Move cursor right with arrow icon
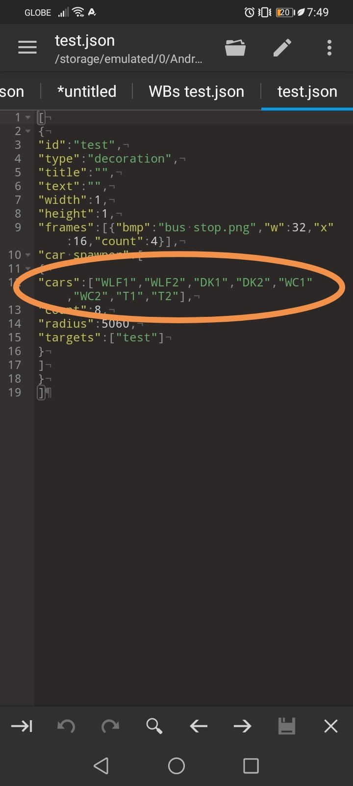This screenshot has width=353, height=786. [x=243, y=726]
